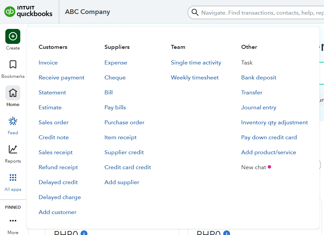Create a Credit note
Screen dimensions: 324x235
point(54,137)
